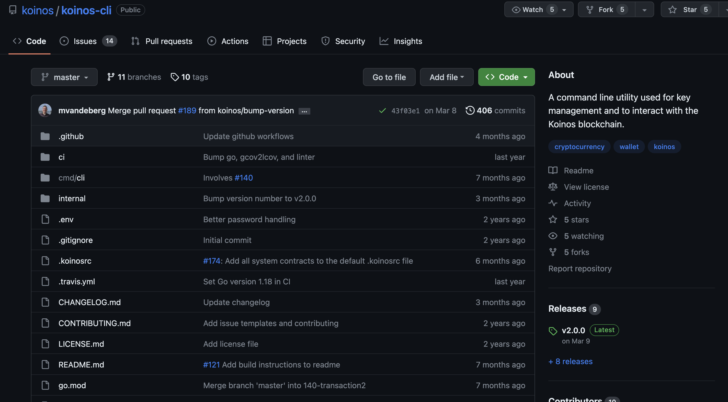Open the Projects tab

285,41
